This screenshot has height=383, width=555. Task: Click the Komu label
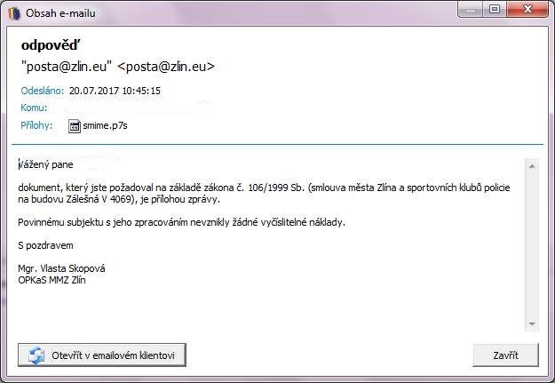pos(34,108)
